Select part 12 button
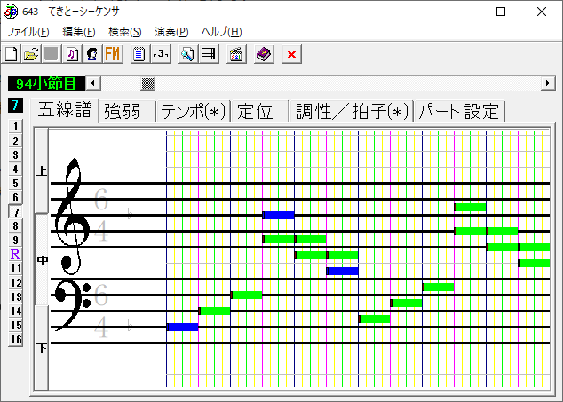The height and width of the screenshot is (402, 563). tap(15, 283)
